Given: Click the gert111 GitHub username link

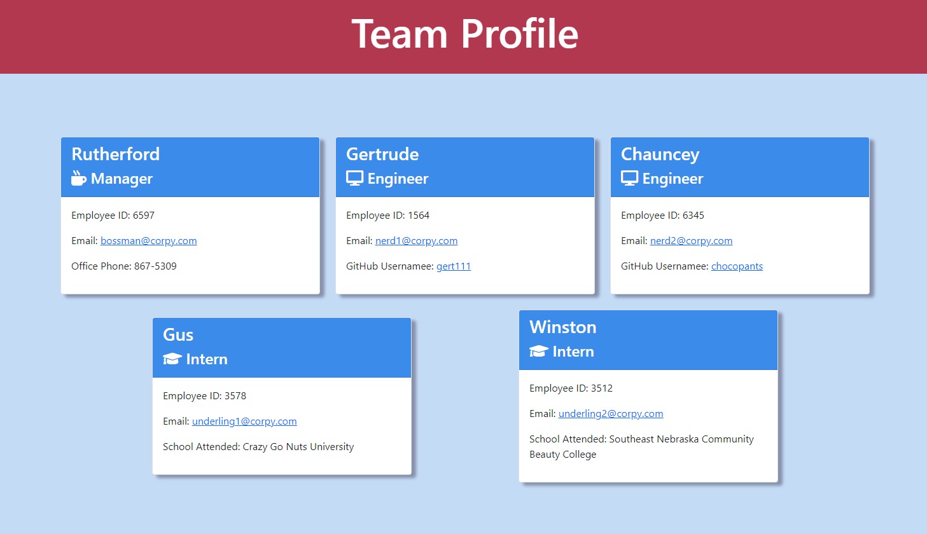Looking at the screenshot, I should coord(453,266).
